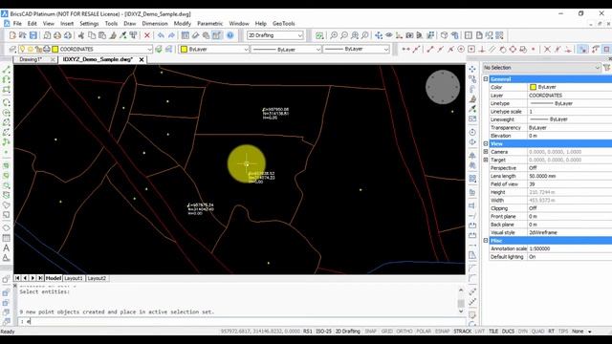The width and height of the screenshot is (612, 344).
Task: Click the Save (floppy disk) icon
Action: 33,35
